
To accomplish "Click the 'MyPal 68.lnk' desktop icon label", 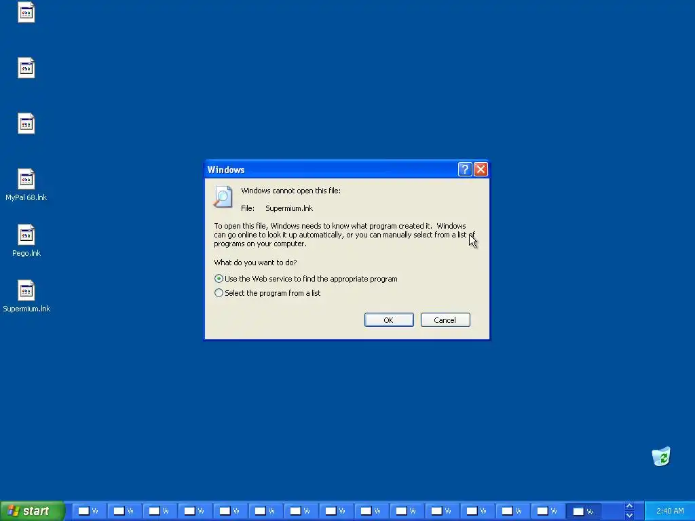I will click(x=26, y=197).
